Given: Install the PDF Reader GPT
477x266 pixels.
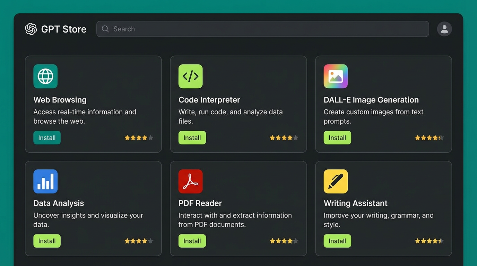Looking at the screenshot, I should point(192,241).
